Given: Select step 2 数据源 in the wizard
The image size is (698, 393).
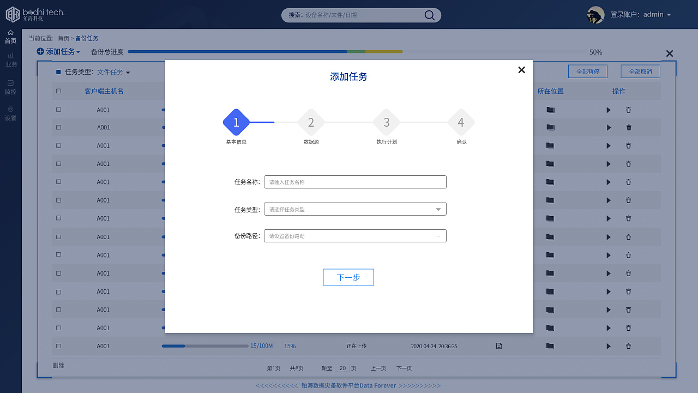Looking at the screenshot, I should coord(311,123).
